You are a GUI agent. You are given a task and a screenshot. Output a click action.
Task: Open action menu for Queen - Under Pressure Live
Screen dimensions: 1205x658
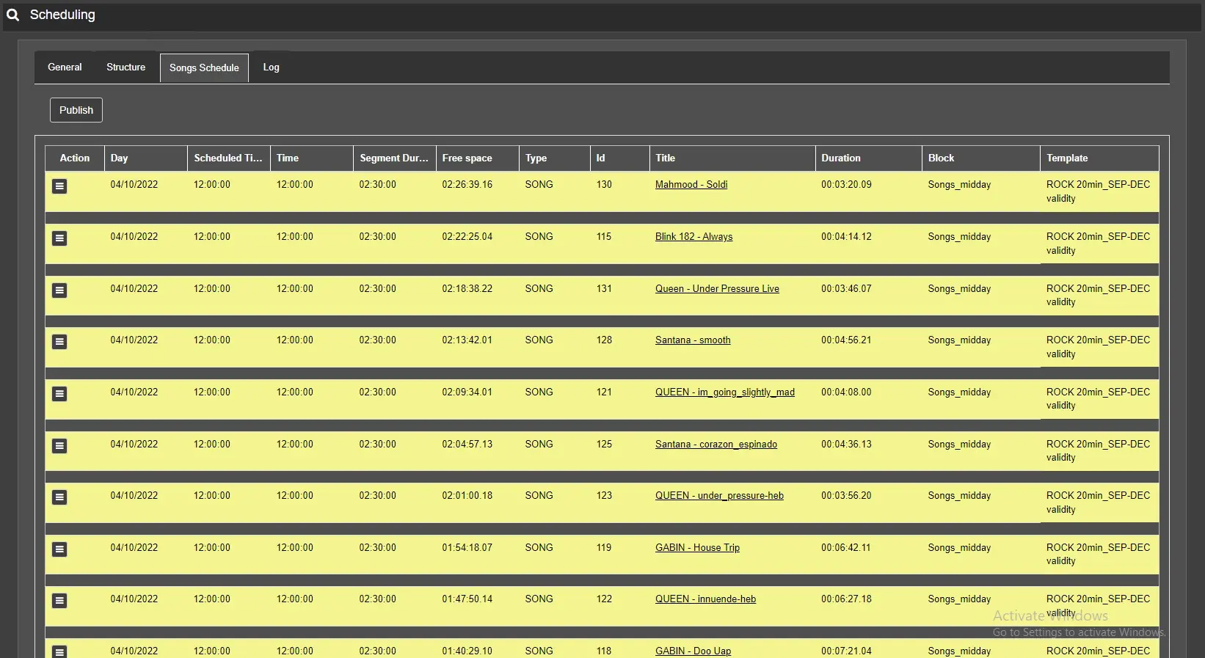[59, 290]
